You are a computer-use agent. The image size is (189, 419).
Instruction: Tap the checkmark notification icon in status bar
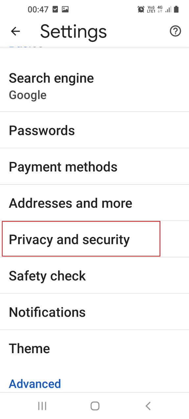[55, 10]
